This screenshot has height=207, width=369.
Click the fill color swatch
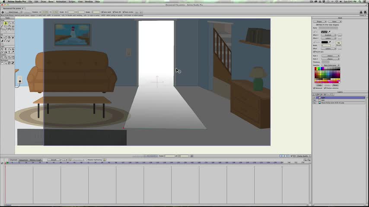(x=324, y=32)
